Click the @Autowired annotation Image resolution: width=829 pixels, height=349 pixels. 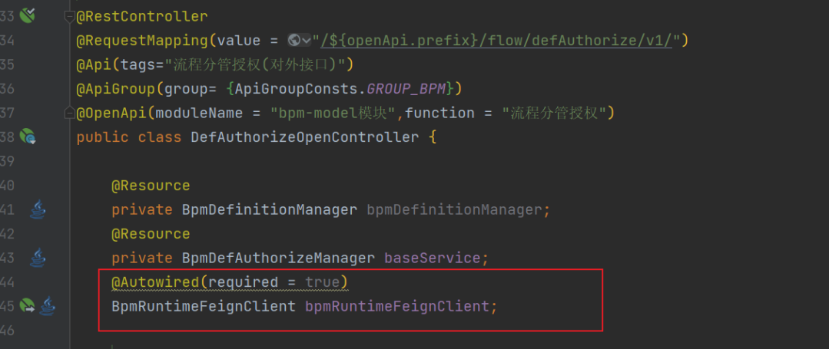point(156,282)
